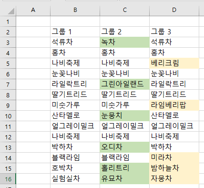This screenshot has width=204, height=188.
Task: Select yellow cell 밤하늘차
Action: 174,168
